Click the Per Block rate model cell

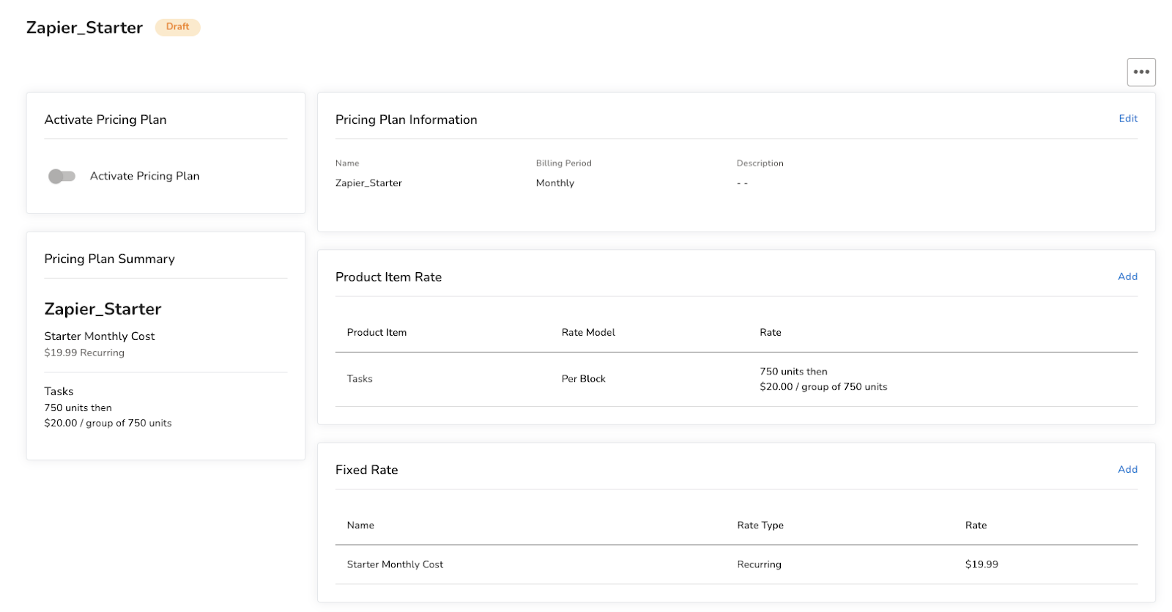584,379
